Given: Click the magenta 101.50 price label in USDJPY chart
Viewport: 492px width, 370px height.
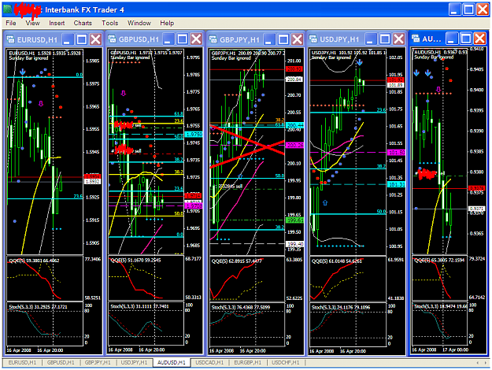Looking at the screenshot, I should point(396,153).
